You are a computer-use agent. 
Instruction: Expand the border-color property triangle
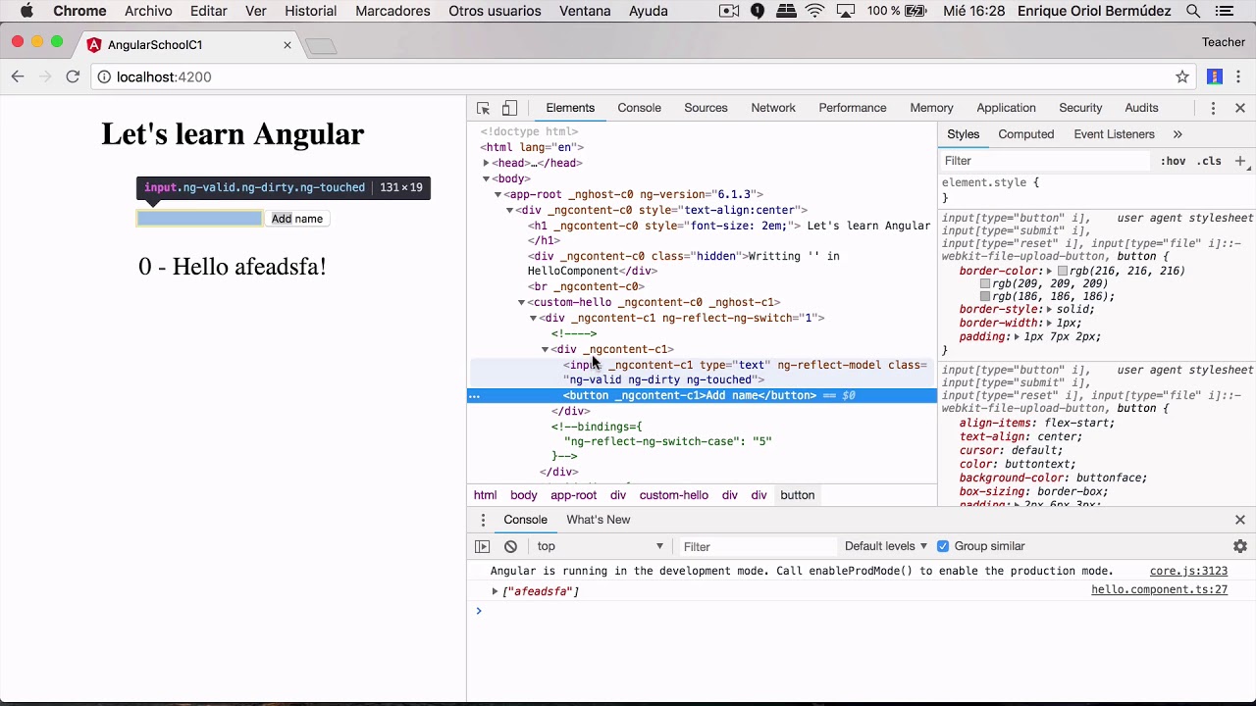pos(1049,271)
